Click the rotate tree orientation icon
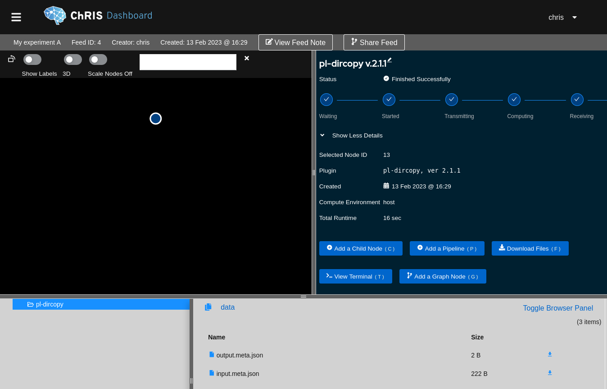The image size is (607, 389). pyautogui.click(x=12, y=59)
